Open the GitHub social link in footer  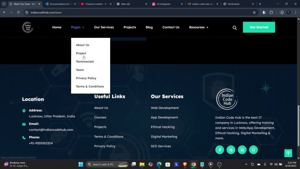tap(253, 150)
